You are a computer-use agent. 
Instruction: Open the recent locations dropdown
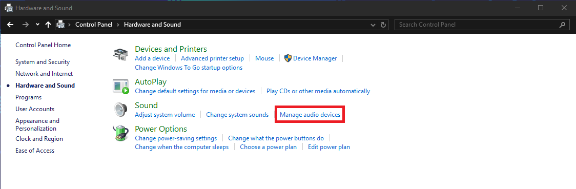(x=37, y=25)
